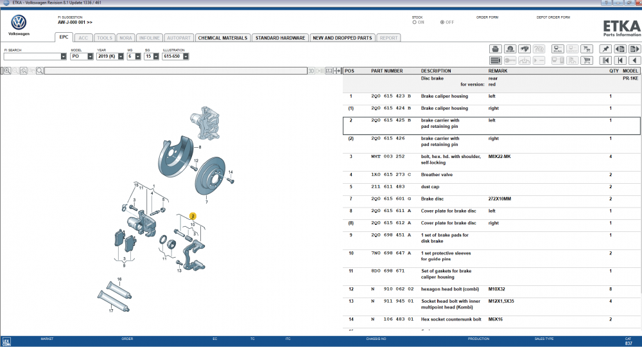Click the single back arrow icon

point(635,60)
